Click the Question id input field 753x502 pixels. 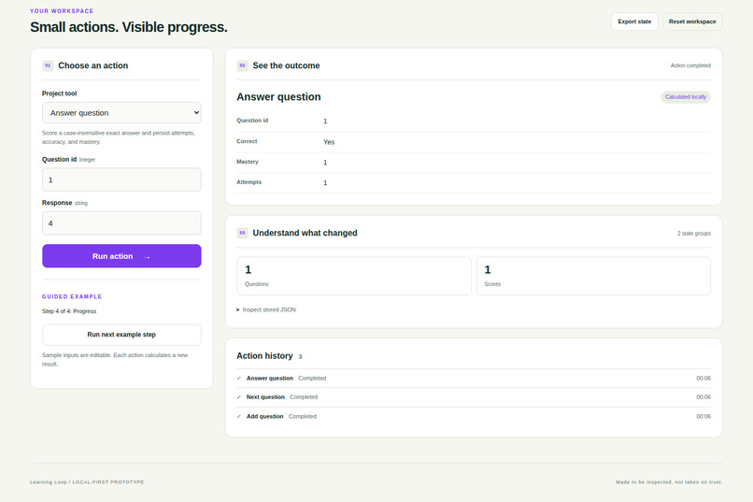coord(121,179)
